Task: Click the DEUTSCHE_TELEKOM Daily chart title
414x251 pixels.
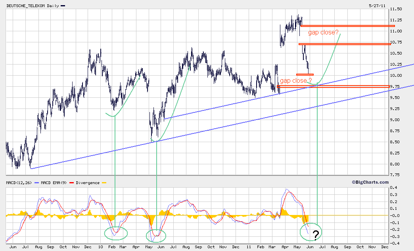Action: [33, 6]
